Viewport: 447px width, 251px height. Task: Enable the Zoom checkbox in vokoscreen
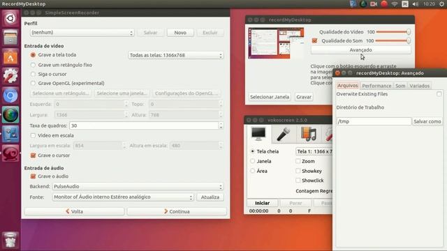(298, 161)
